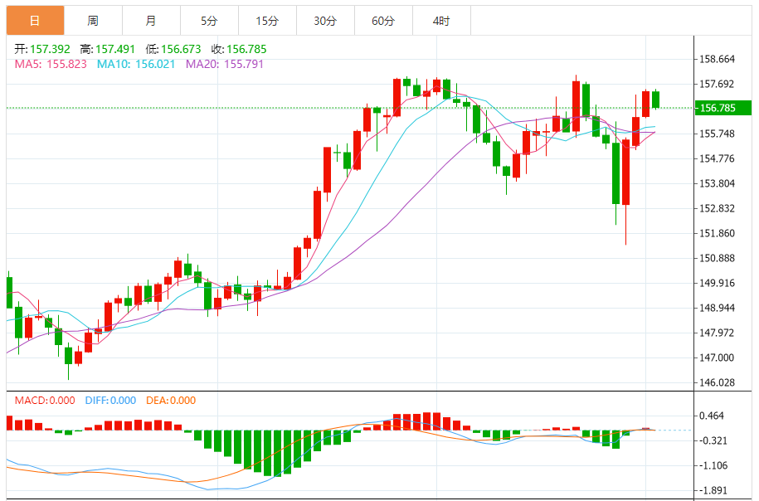
Task: Click the high price value 157.491
Action: [x=115, y=49]
